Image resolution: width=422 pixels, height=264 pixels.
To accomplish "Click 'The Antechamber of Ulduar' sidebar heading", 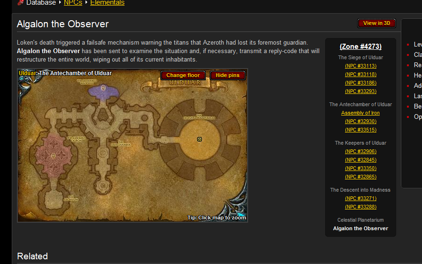I will (x=360, y=104).
